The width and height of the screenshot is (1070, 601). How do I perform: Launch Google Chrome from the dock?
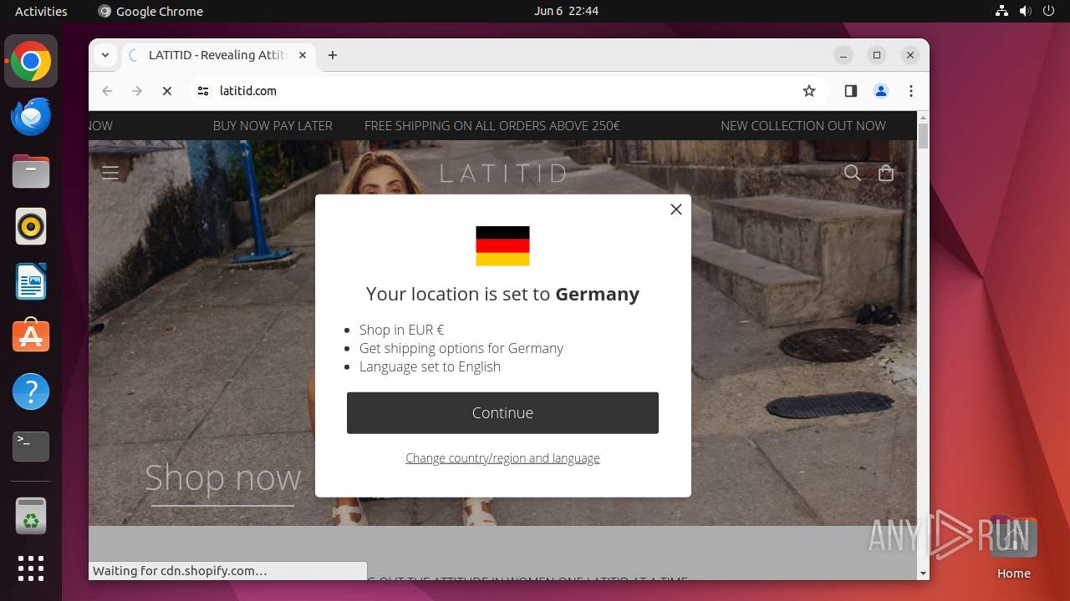tap(31, 62)
